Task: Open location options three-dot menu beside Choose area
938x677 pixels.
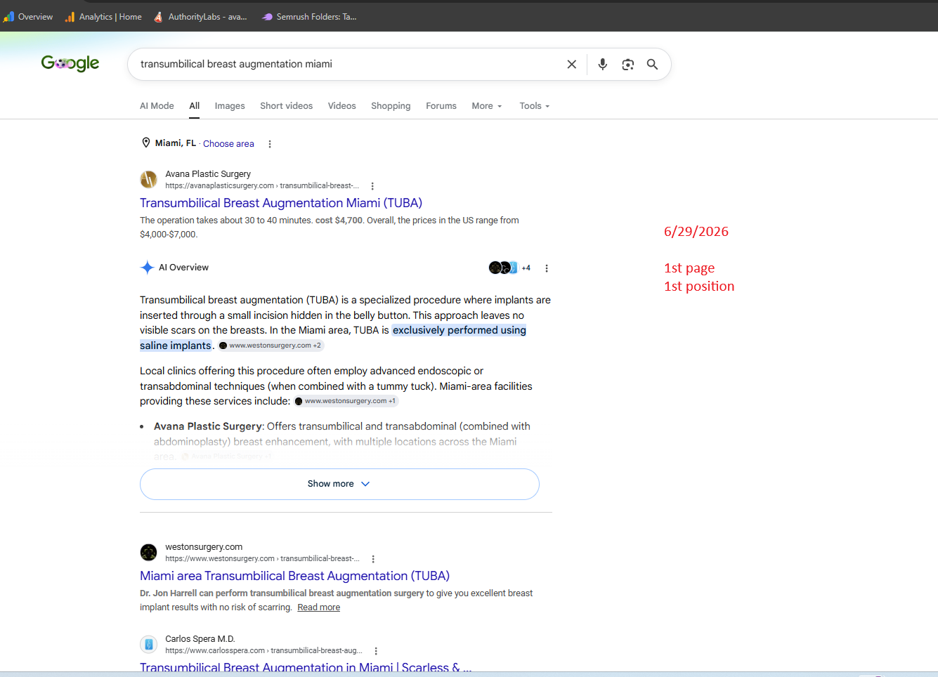Action: click(270, 144)
